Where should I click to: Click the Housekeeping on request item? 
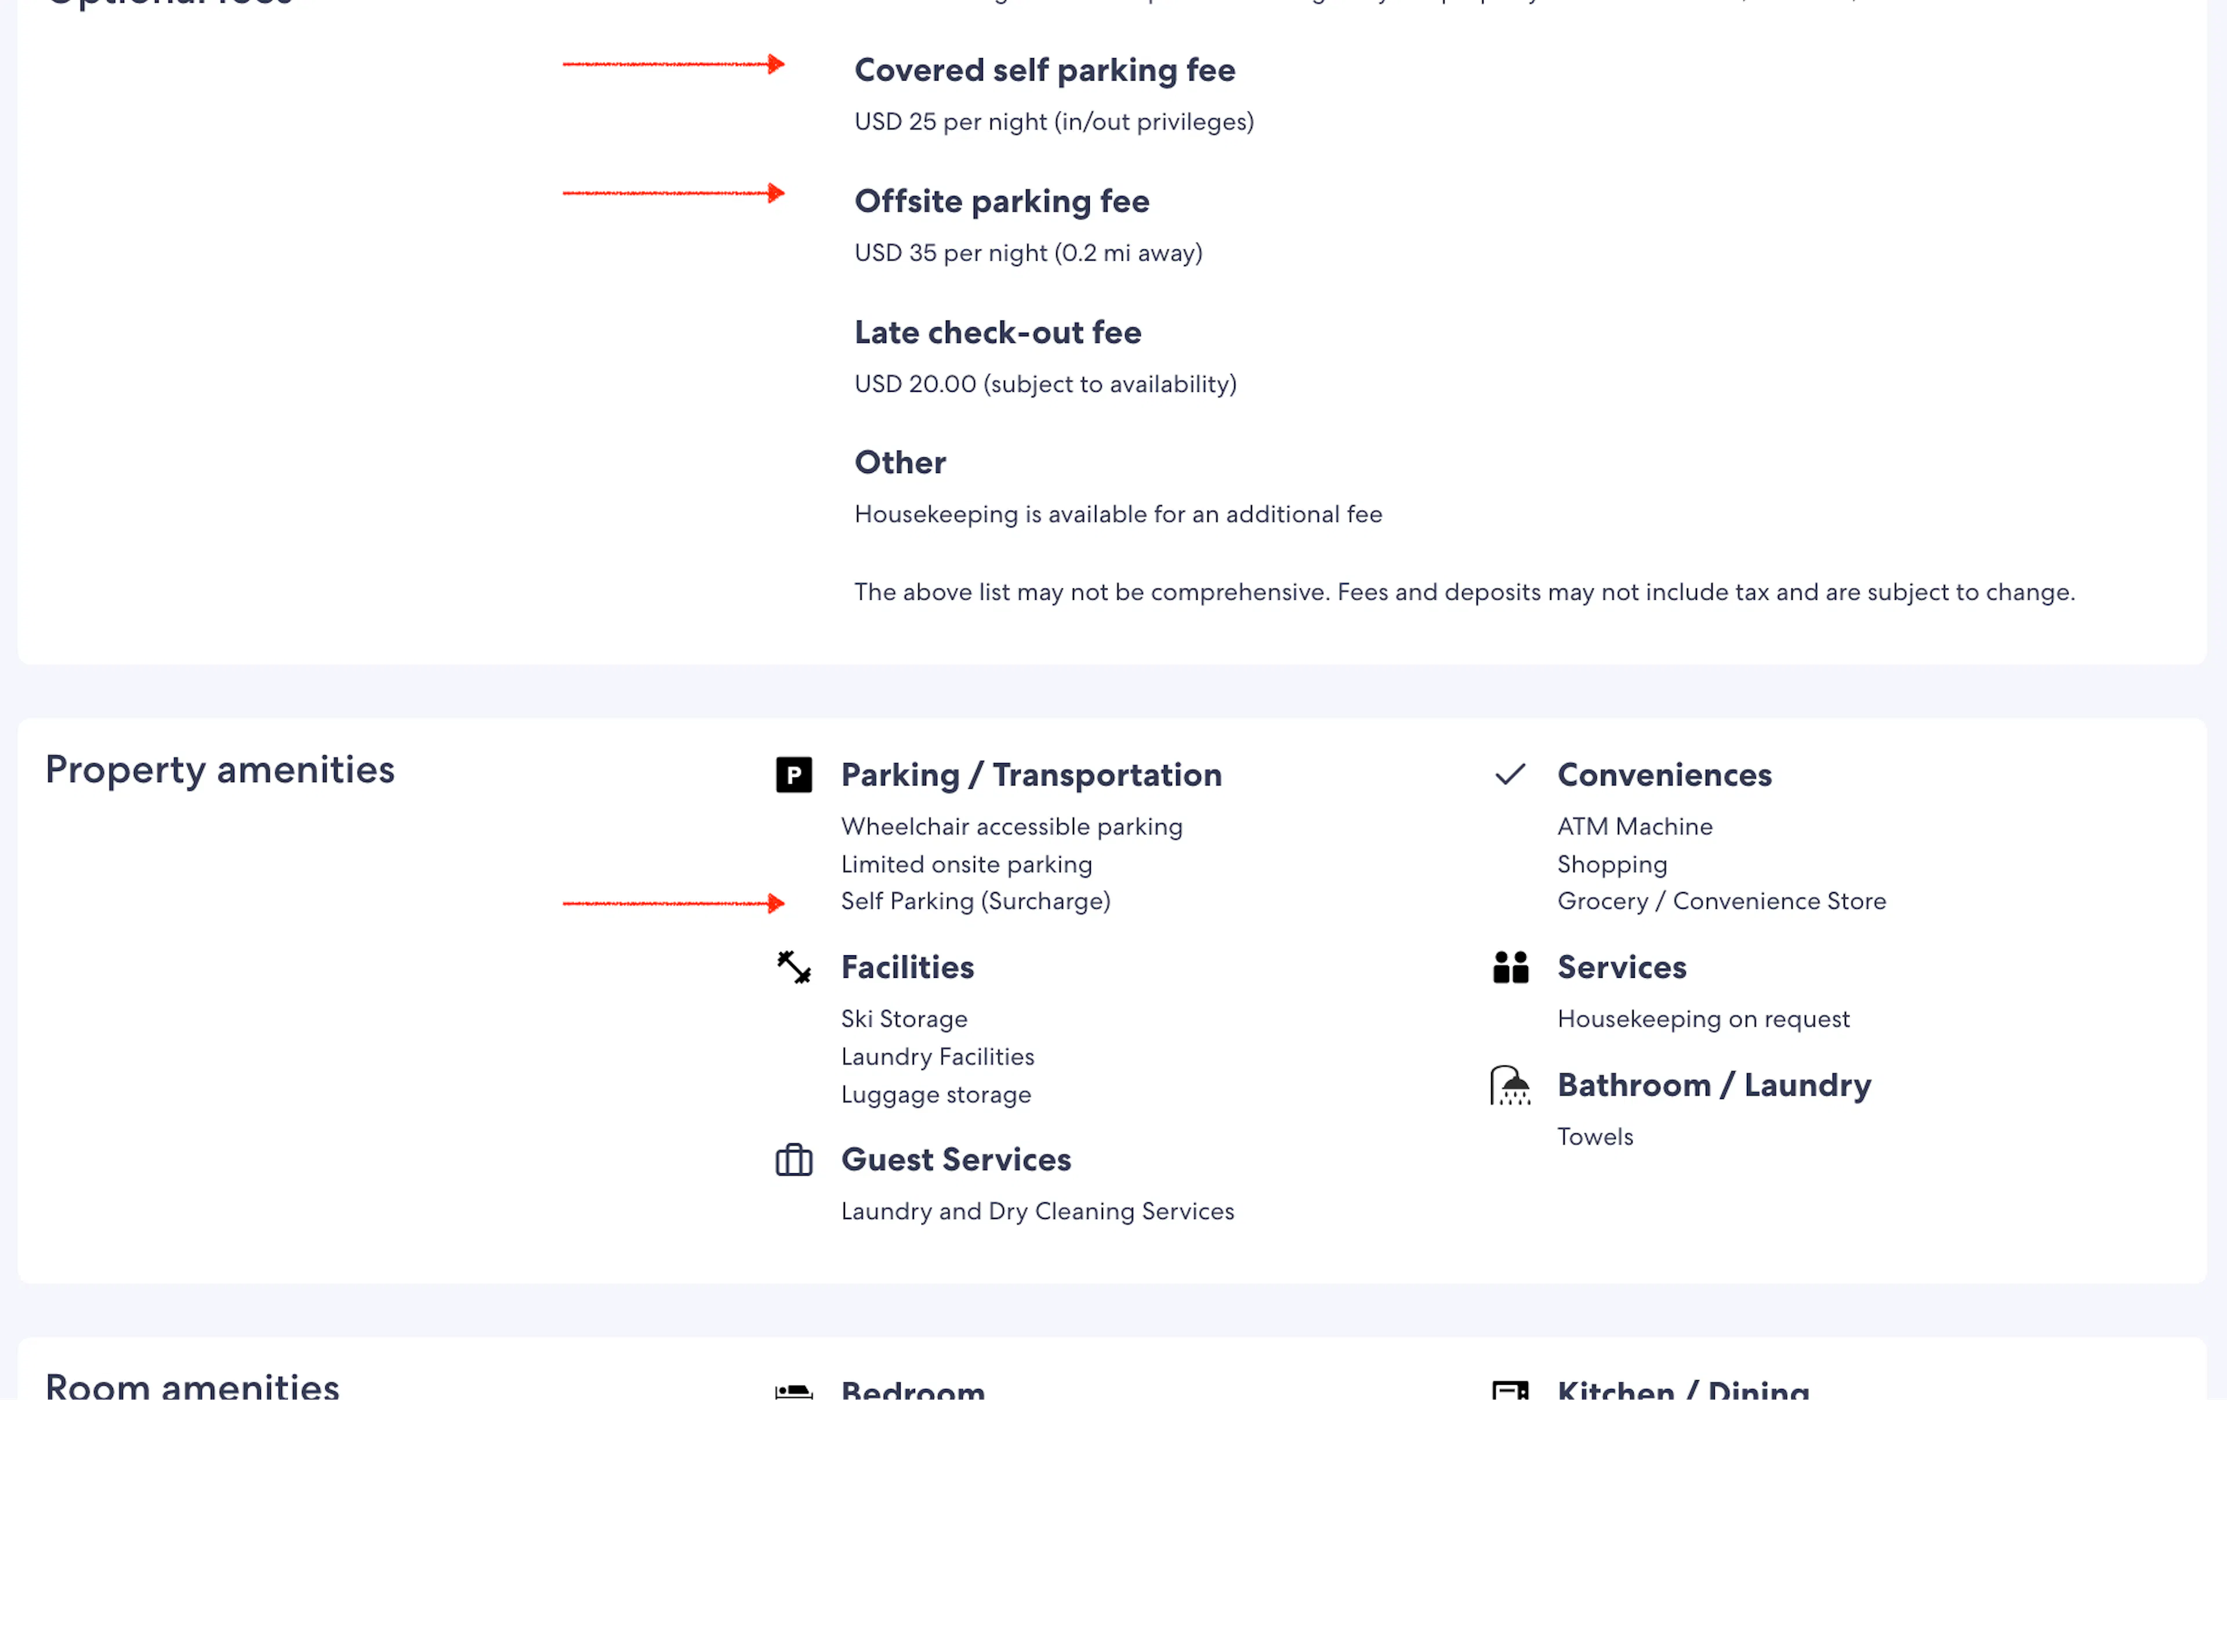coord(1703,1019)
